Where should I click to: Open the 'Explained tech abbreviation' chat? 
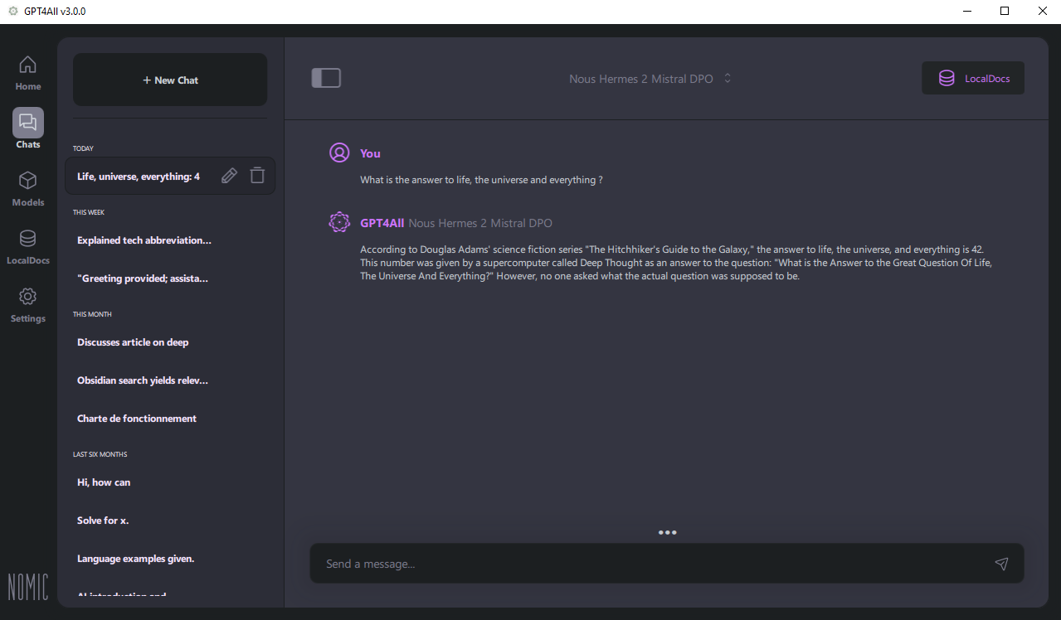(x=144, y=240)
